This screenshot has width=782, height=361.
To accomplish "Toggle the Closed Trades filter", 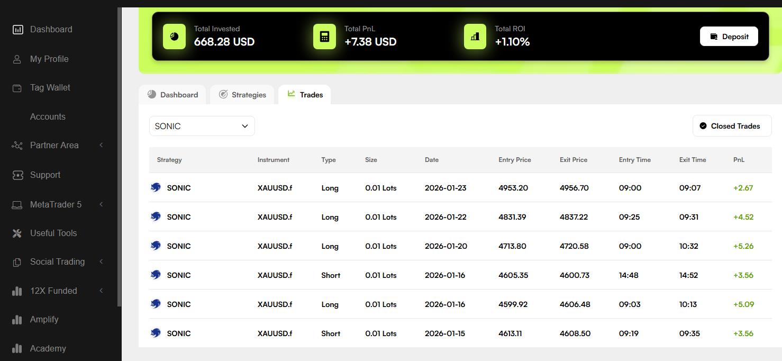I will tap(731, 126).
